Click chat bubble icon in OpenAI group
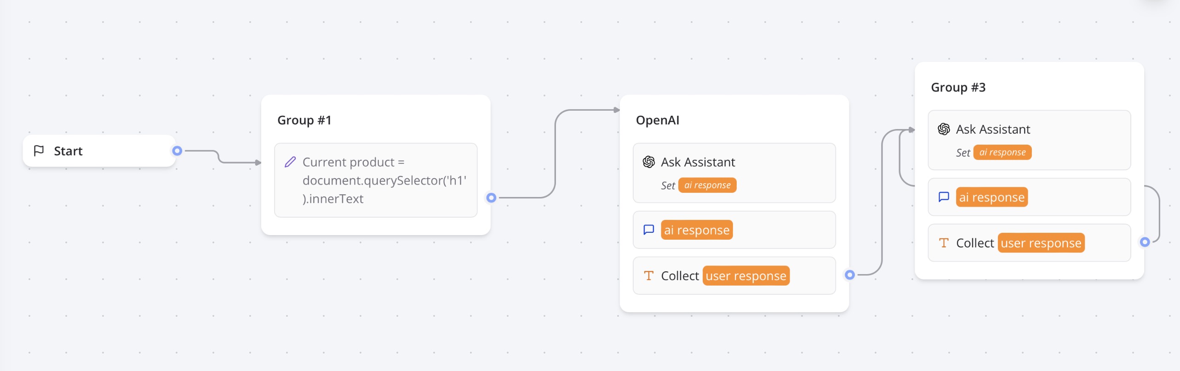This screenshot has height=371, width=1180. tap(648, 230)
